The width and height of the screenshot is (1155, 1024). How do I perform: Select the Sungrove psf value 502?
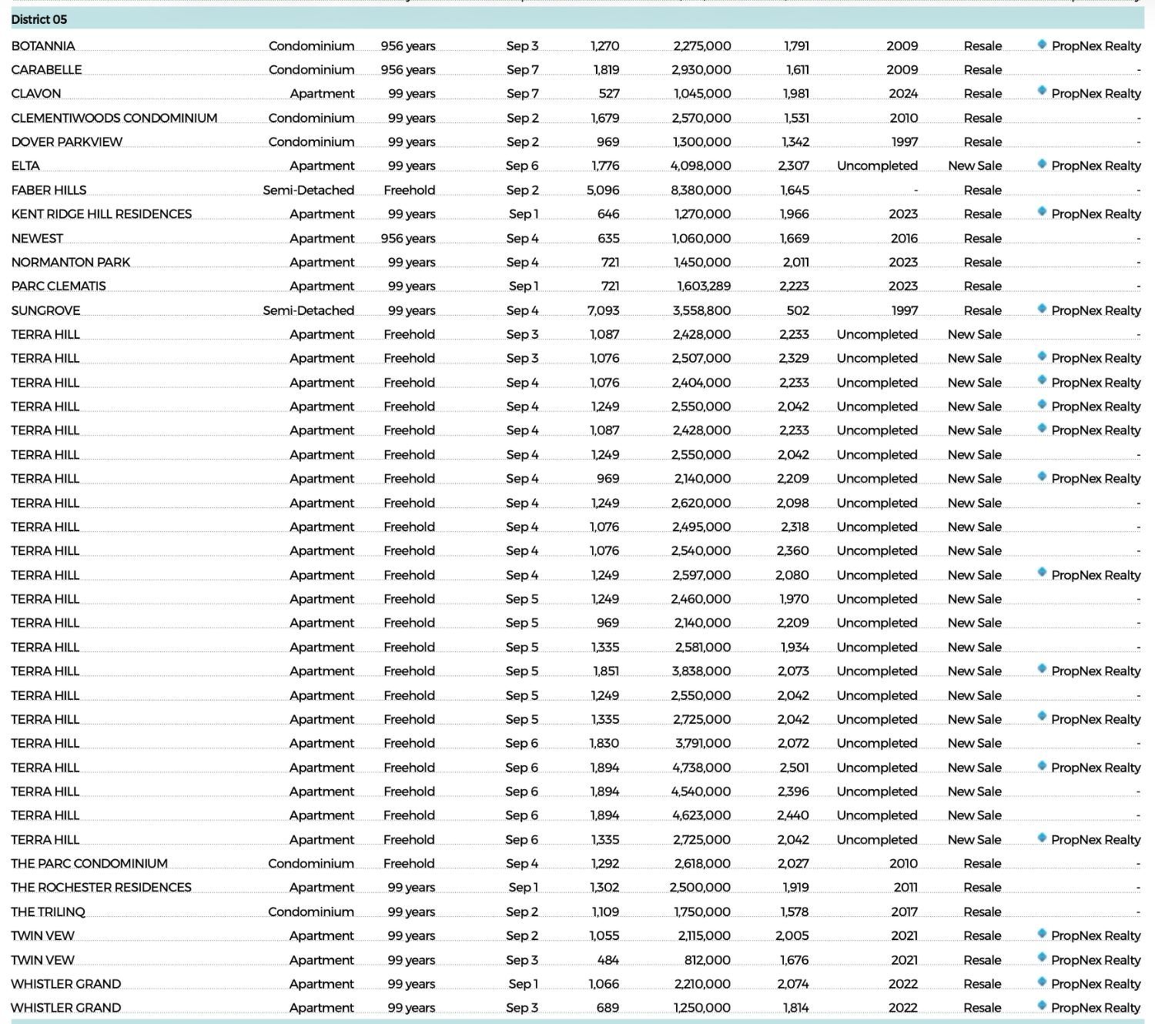coord(798,311)
